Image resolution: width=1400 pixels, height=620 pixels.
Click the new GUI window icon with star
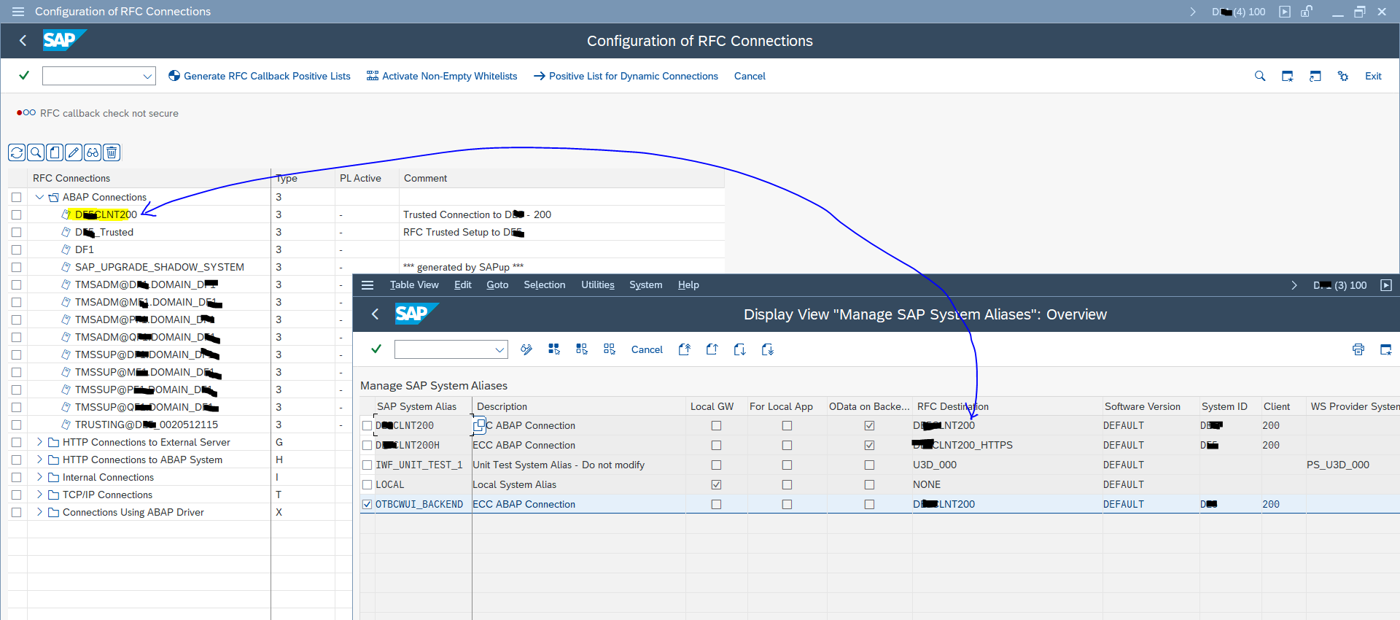(x=1288, y=76)
